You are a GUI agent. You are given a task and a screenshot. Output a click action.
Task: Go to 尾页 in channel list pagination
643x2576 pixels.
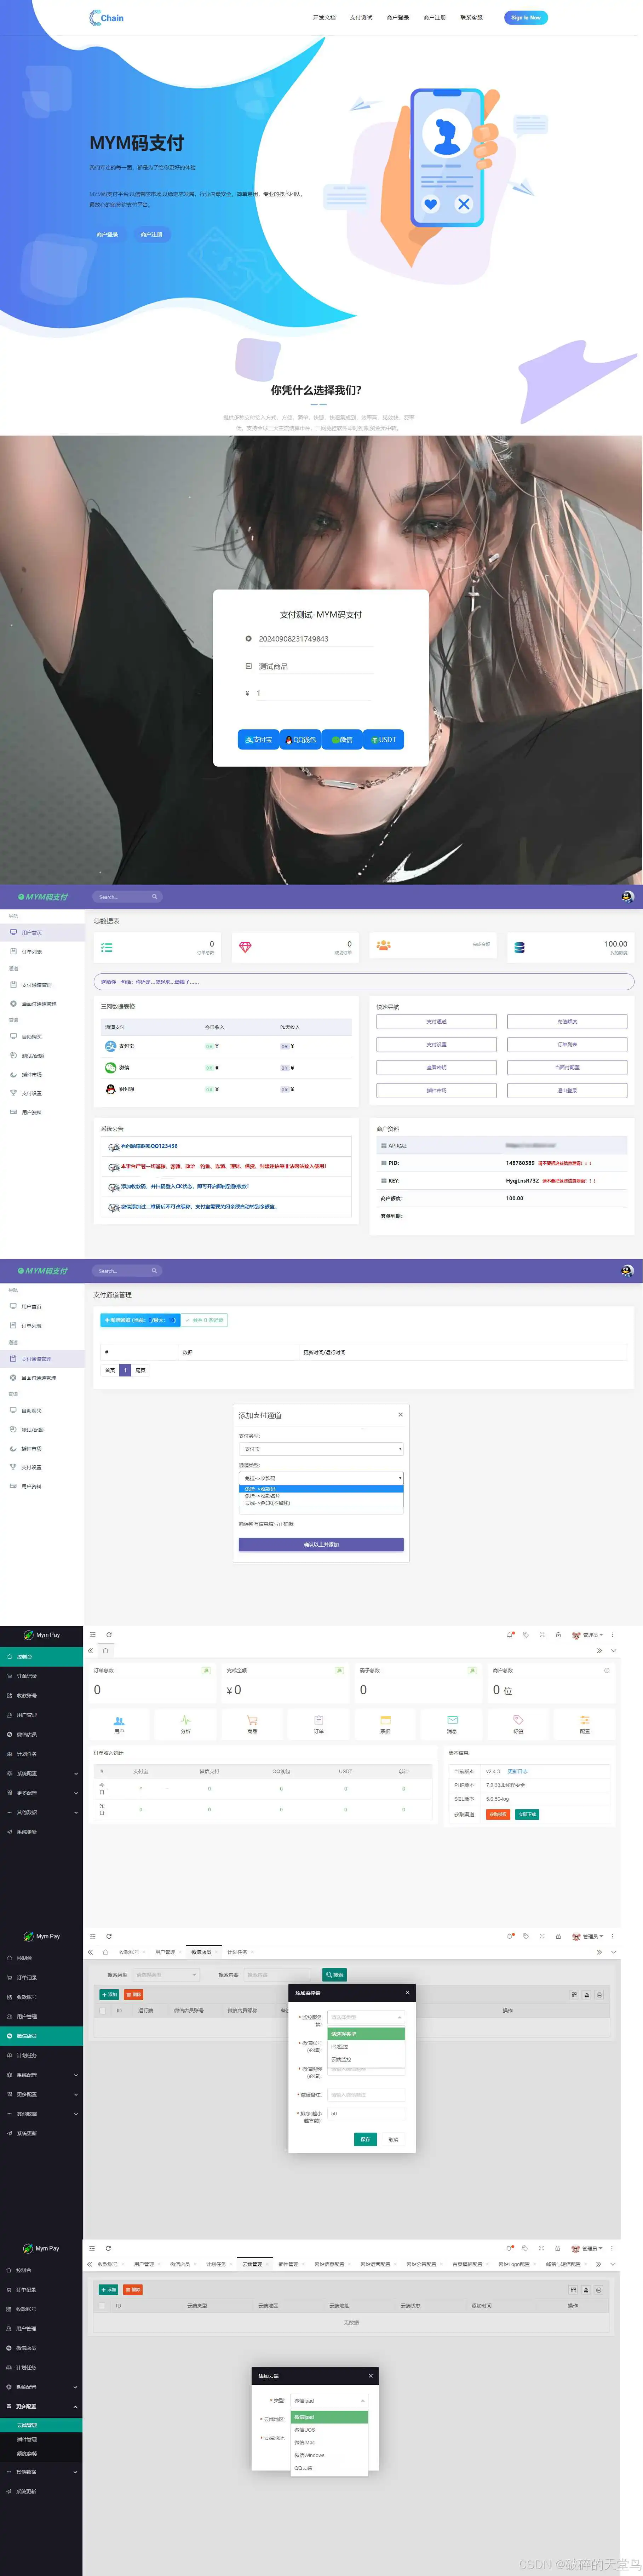pyautogui.click(x=140, y=1370)
